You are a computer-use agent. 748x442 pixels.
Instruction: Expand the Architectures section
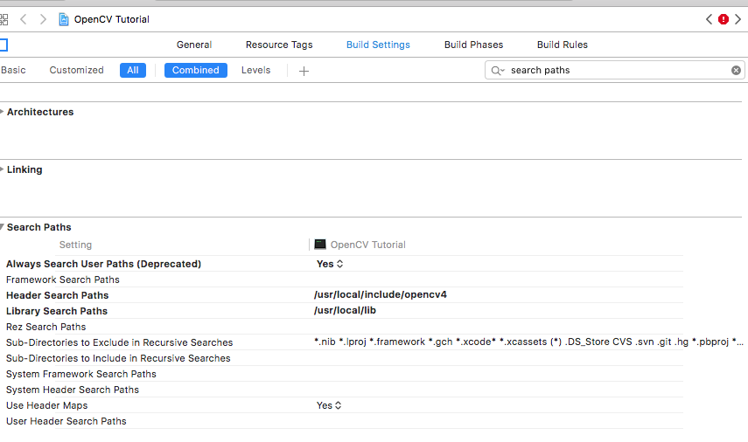[3, 112]
